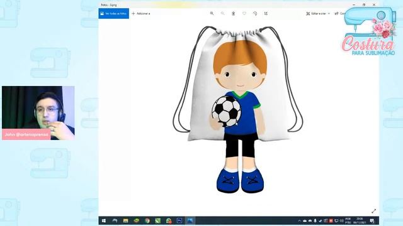Open the green app icon beside File Explorer

(x=136, y=220)
